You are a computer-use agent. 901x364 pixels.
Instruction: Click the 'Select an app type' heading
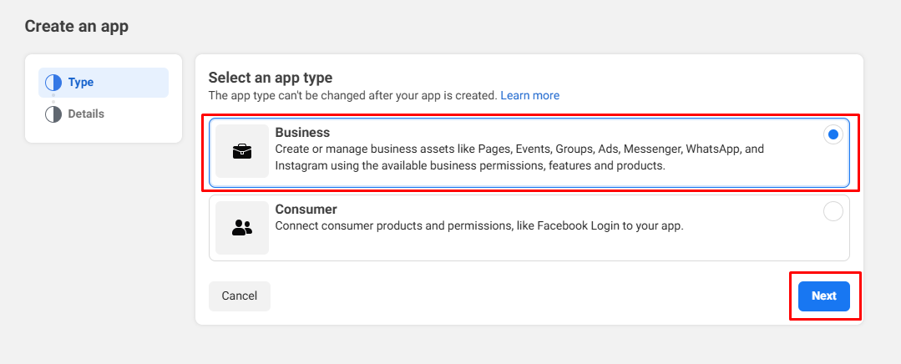(271, 78)
